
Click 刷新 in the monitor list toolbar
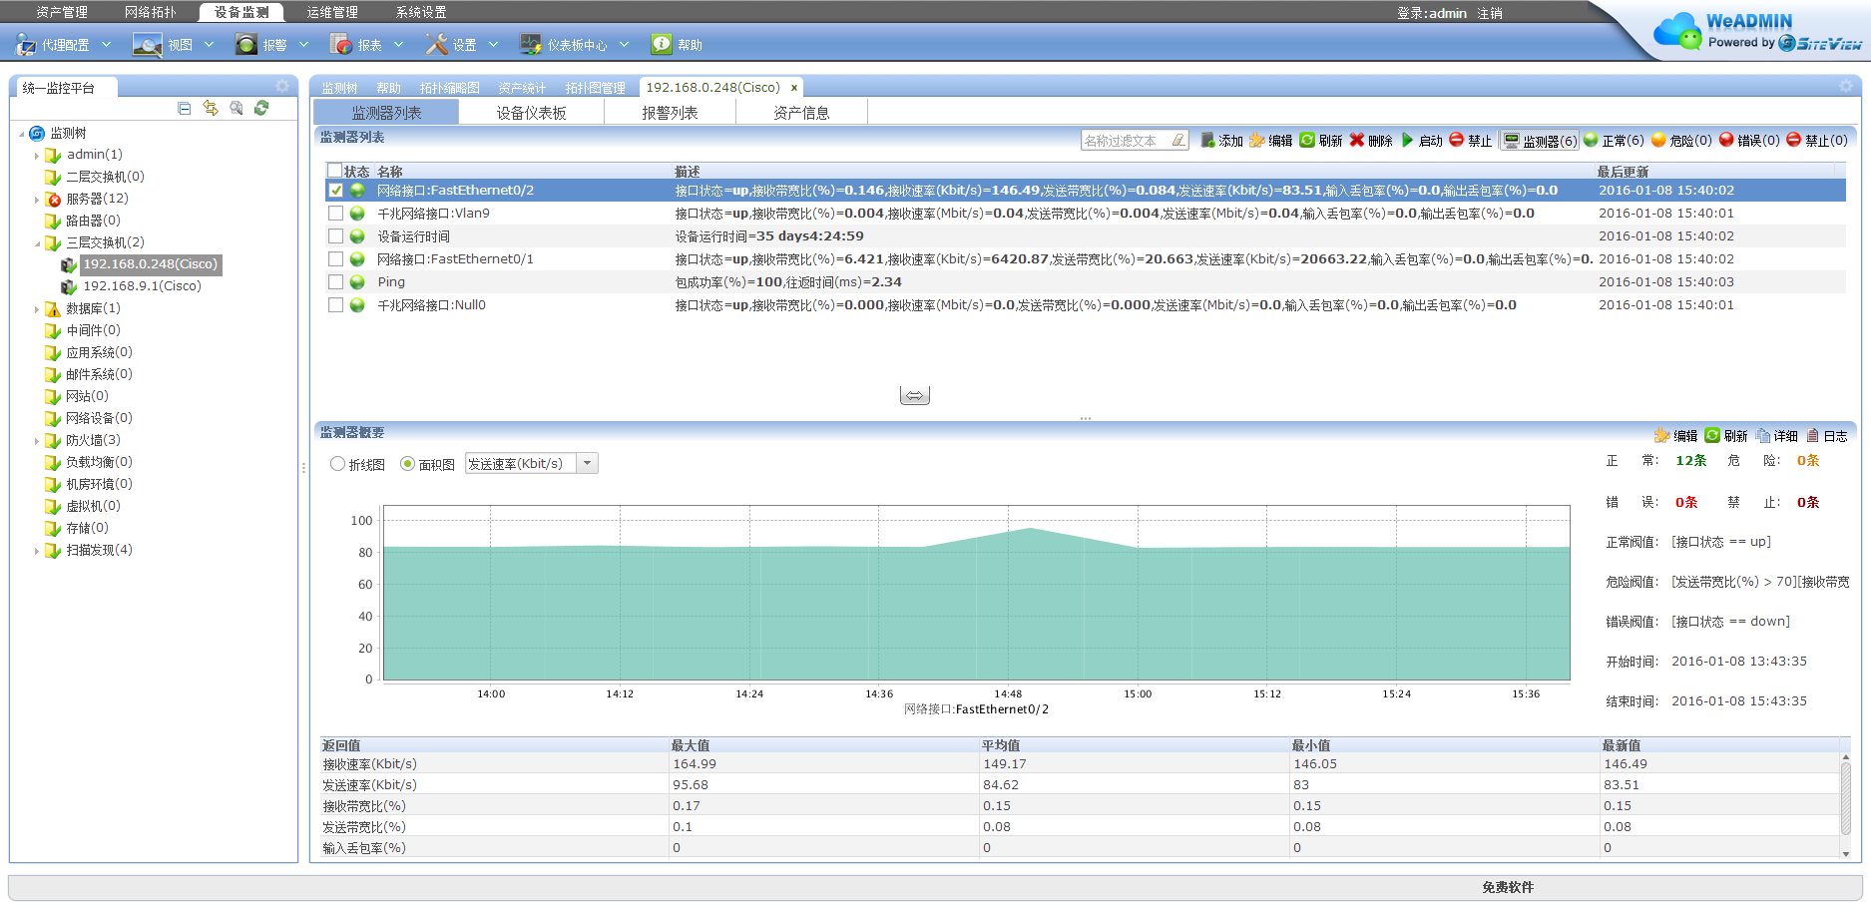click(x=1321, y=140)
